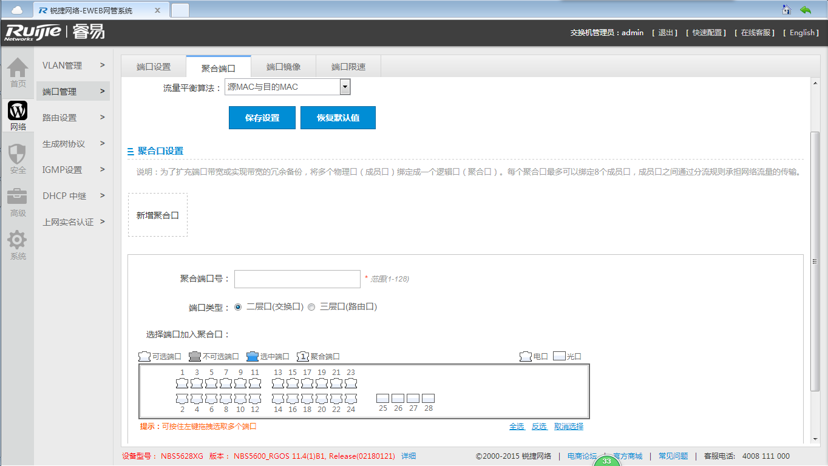This screenshot has width=828, height=466.
Task: Select port 2 on the switch panel
Action: [182, 399]
